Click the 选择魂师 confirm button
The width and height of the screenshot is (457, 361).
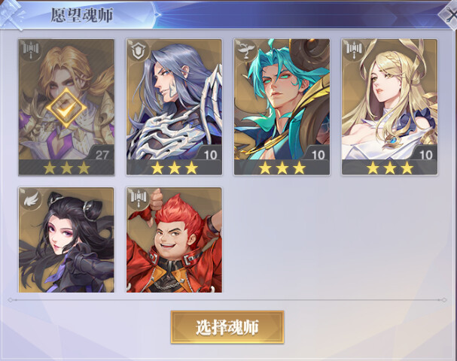(227, 327)
